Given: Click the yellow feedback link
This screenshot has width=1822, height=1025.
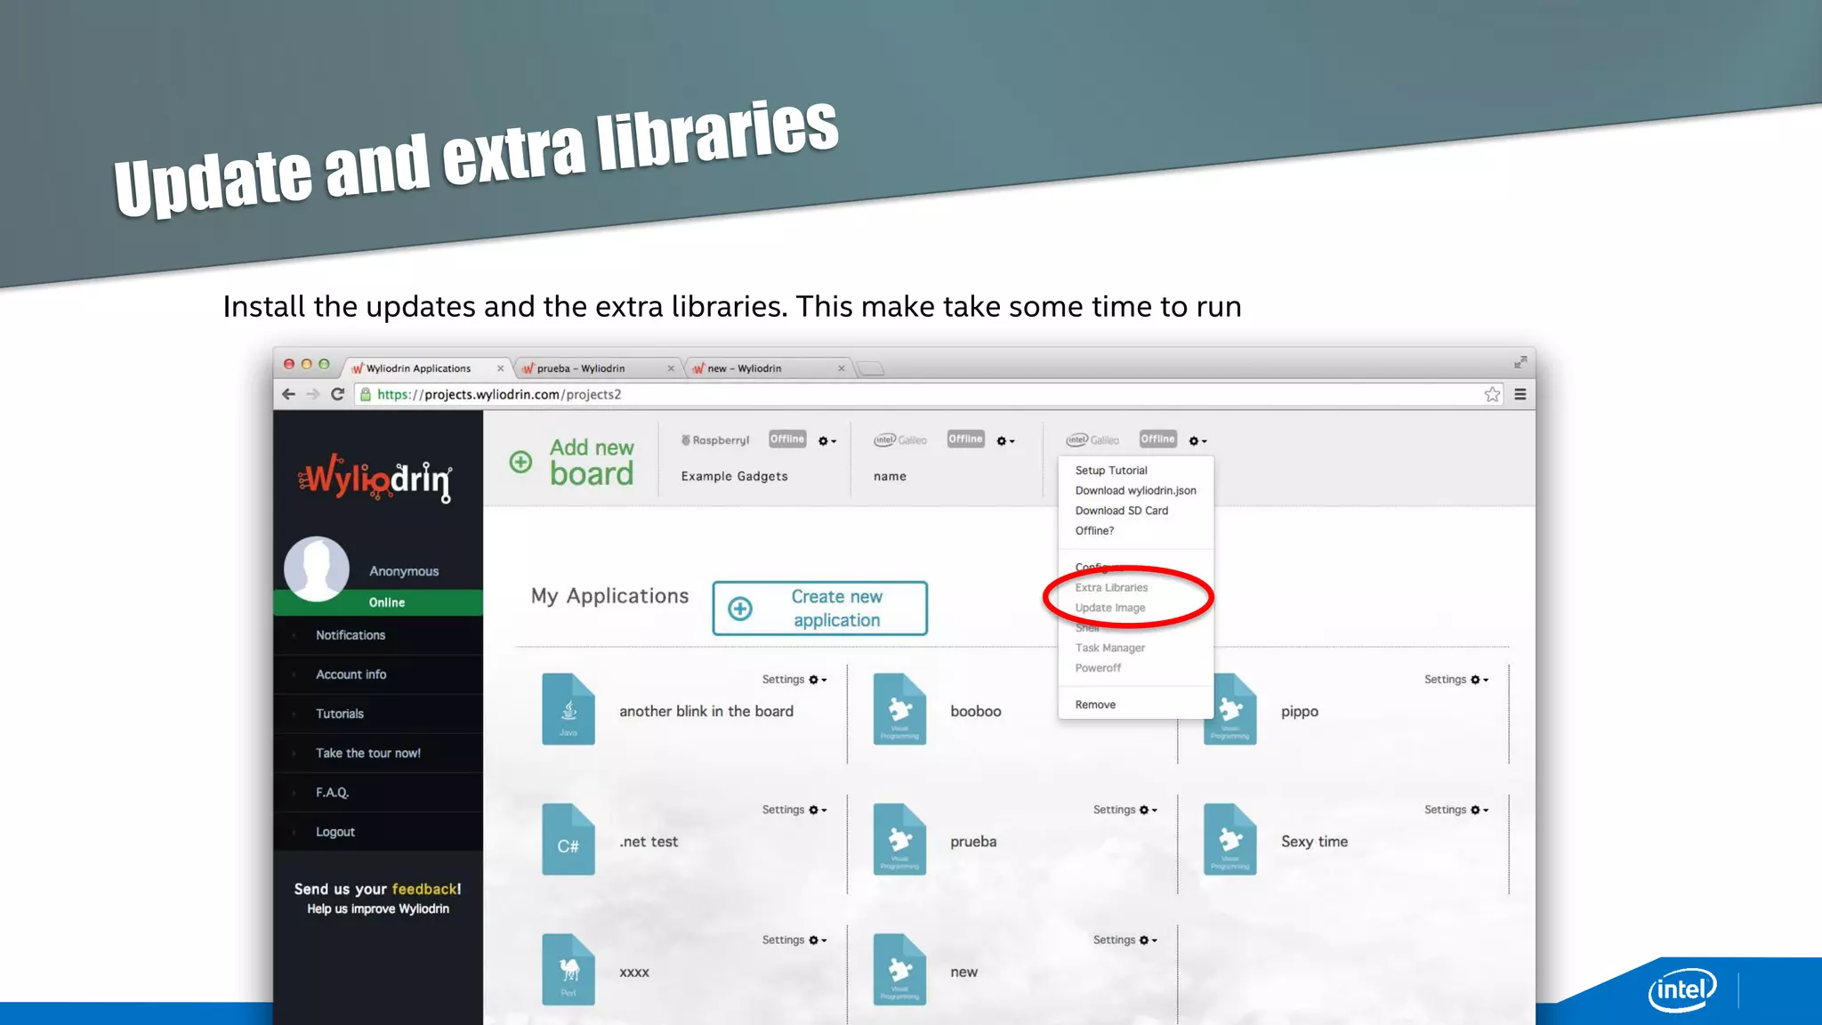Looking at the screenshot, I should pyautogui.click(x=424, y=889).
